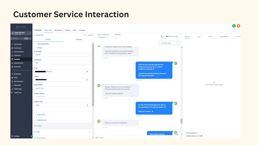Click the help icon beside Session Source

coord(201,136)
